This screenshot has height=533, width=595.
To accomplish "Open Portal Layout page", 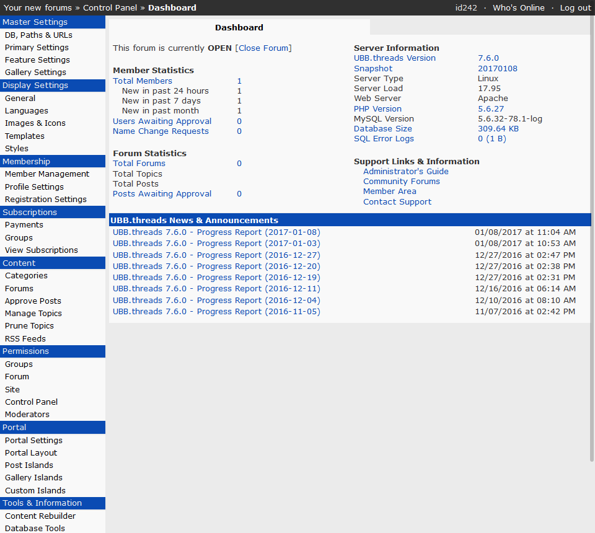I will 31,452.
